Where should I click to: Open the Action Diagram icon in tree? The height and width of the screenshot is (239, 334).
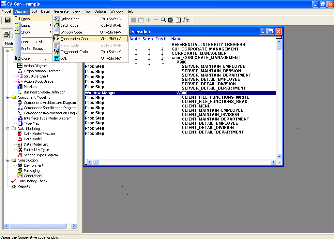(20, 66)
